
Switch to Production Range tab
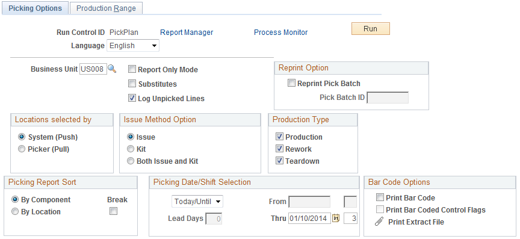click(x=106, y=8)
